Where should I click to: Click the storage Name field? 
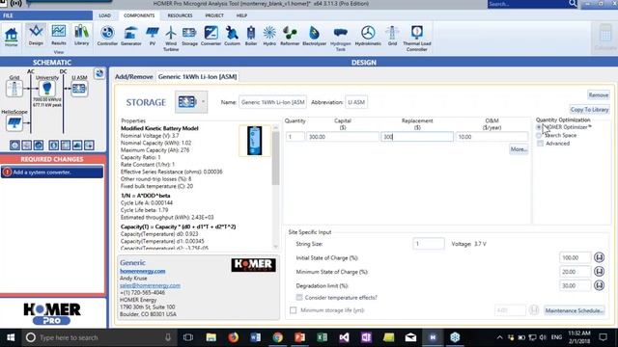tap(272, 102)
